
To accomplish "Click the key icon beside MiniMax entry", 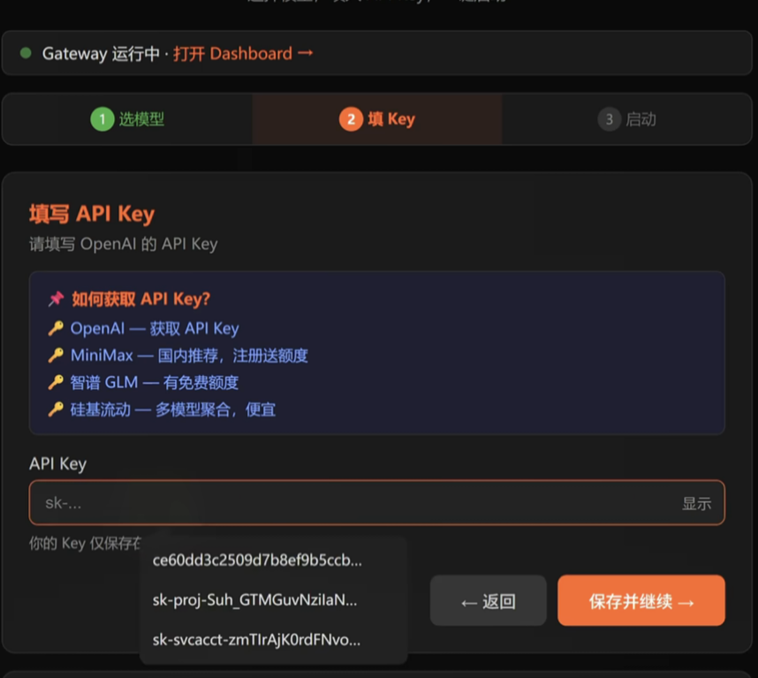I will [56, 354].
